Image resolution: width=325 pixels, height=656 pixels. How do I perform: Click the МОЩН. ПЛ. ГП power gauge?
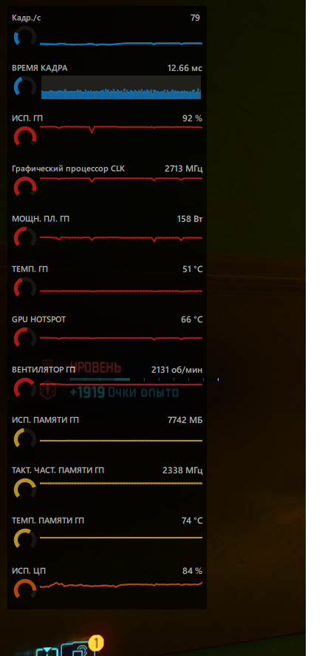[25, 238]
